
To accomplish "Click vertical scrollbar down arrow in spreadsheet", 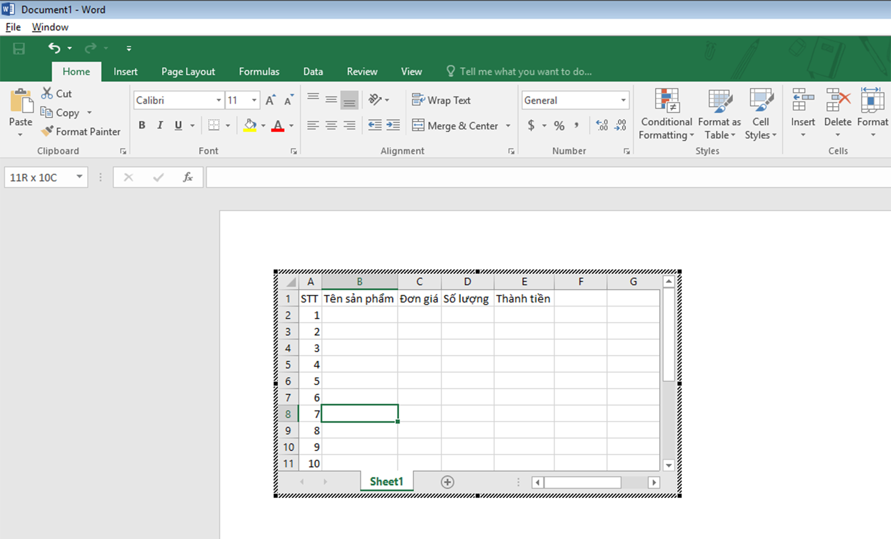I will pos(668,465).
